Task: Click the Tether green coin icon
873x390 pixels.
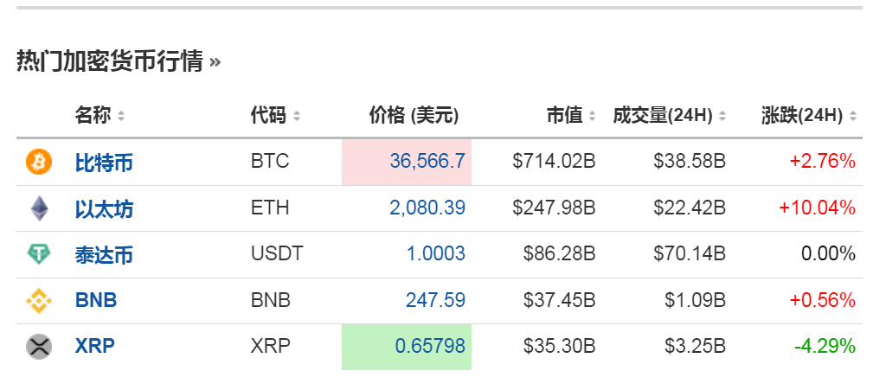Action: pos(39,254)
